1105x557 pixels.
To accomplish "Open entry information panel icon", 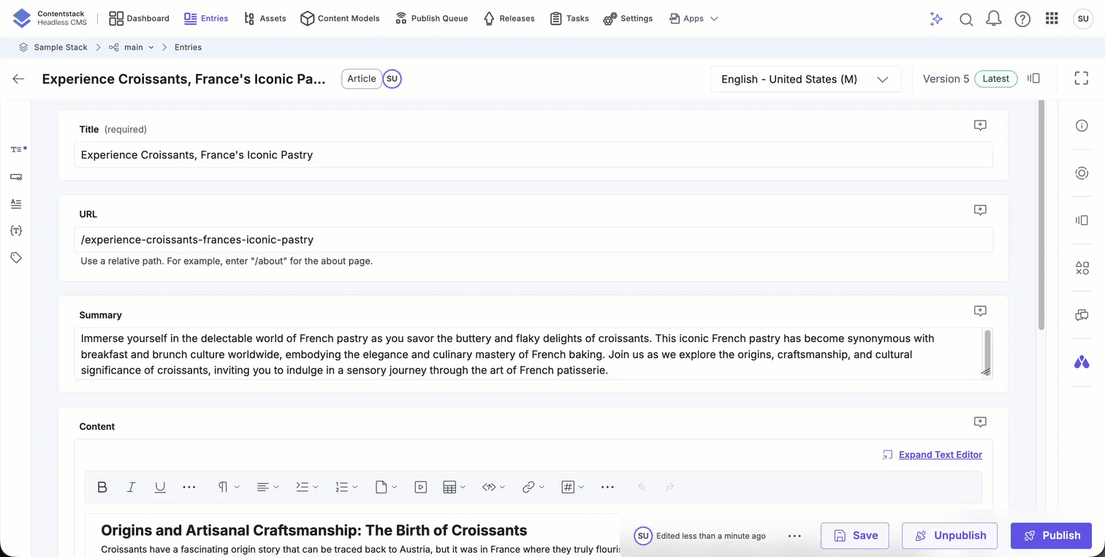I will tap(1082, 126).
